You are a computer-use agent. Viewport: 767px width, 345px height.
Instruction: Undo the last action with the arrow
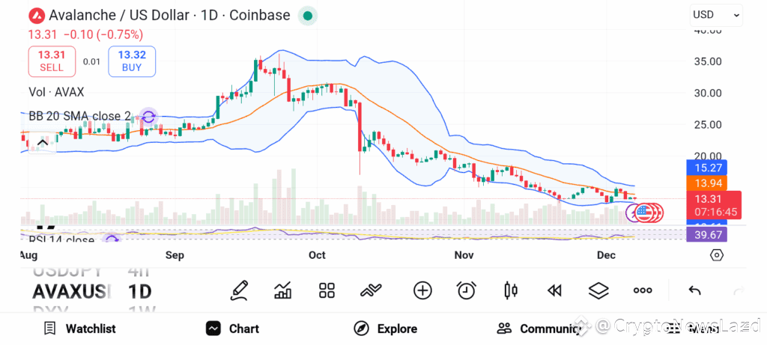[694, 291]
